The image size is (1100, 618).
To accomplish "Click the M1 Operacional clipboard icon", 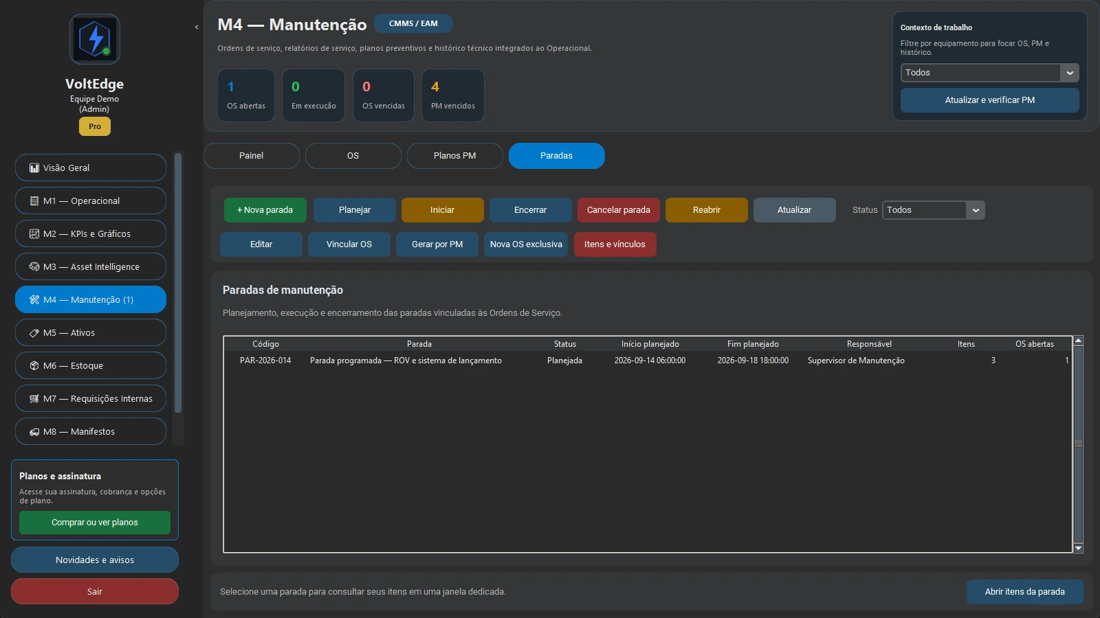I will (x=34, y=201).
